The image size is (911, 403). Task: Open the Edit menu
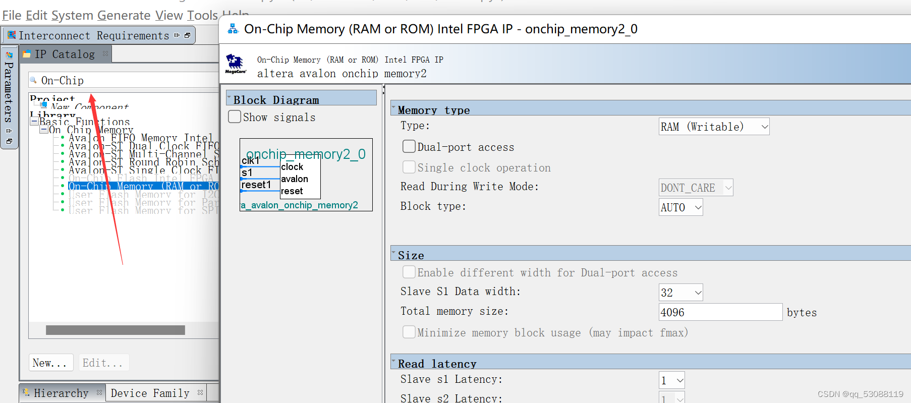pyautogui.click(x=36, y=16)
